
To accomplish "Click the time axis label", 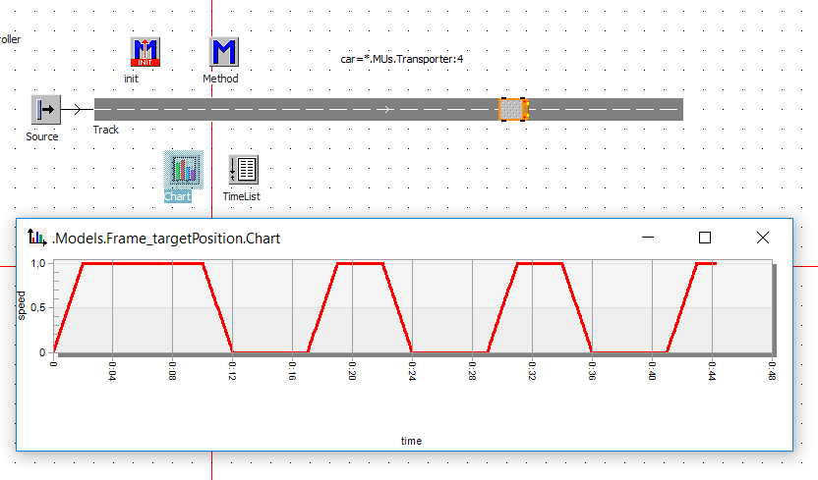I will click(411, 441).
